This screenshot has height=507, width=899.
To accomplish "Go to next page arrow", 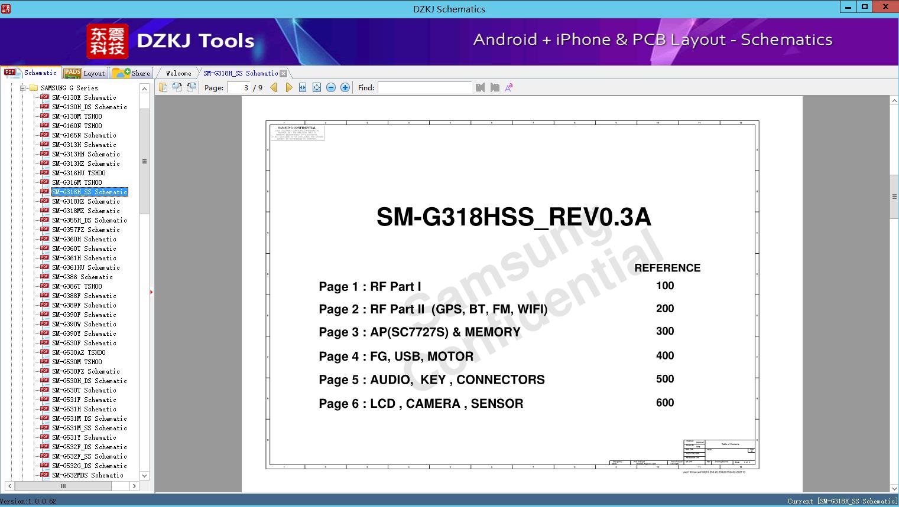I will coord(288,87).
